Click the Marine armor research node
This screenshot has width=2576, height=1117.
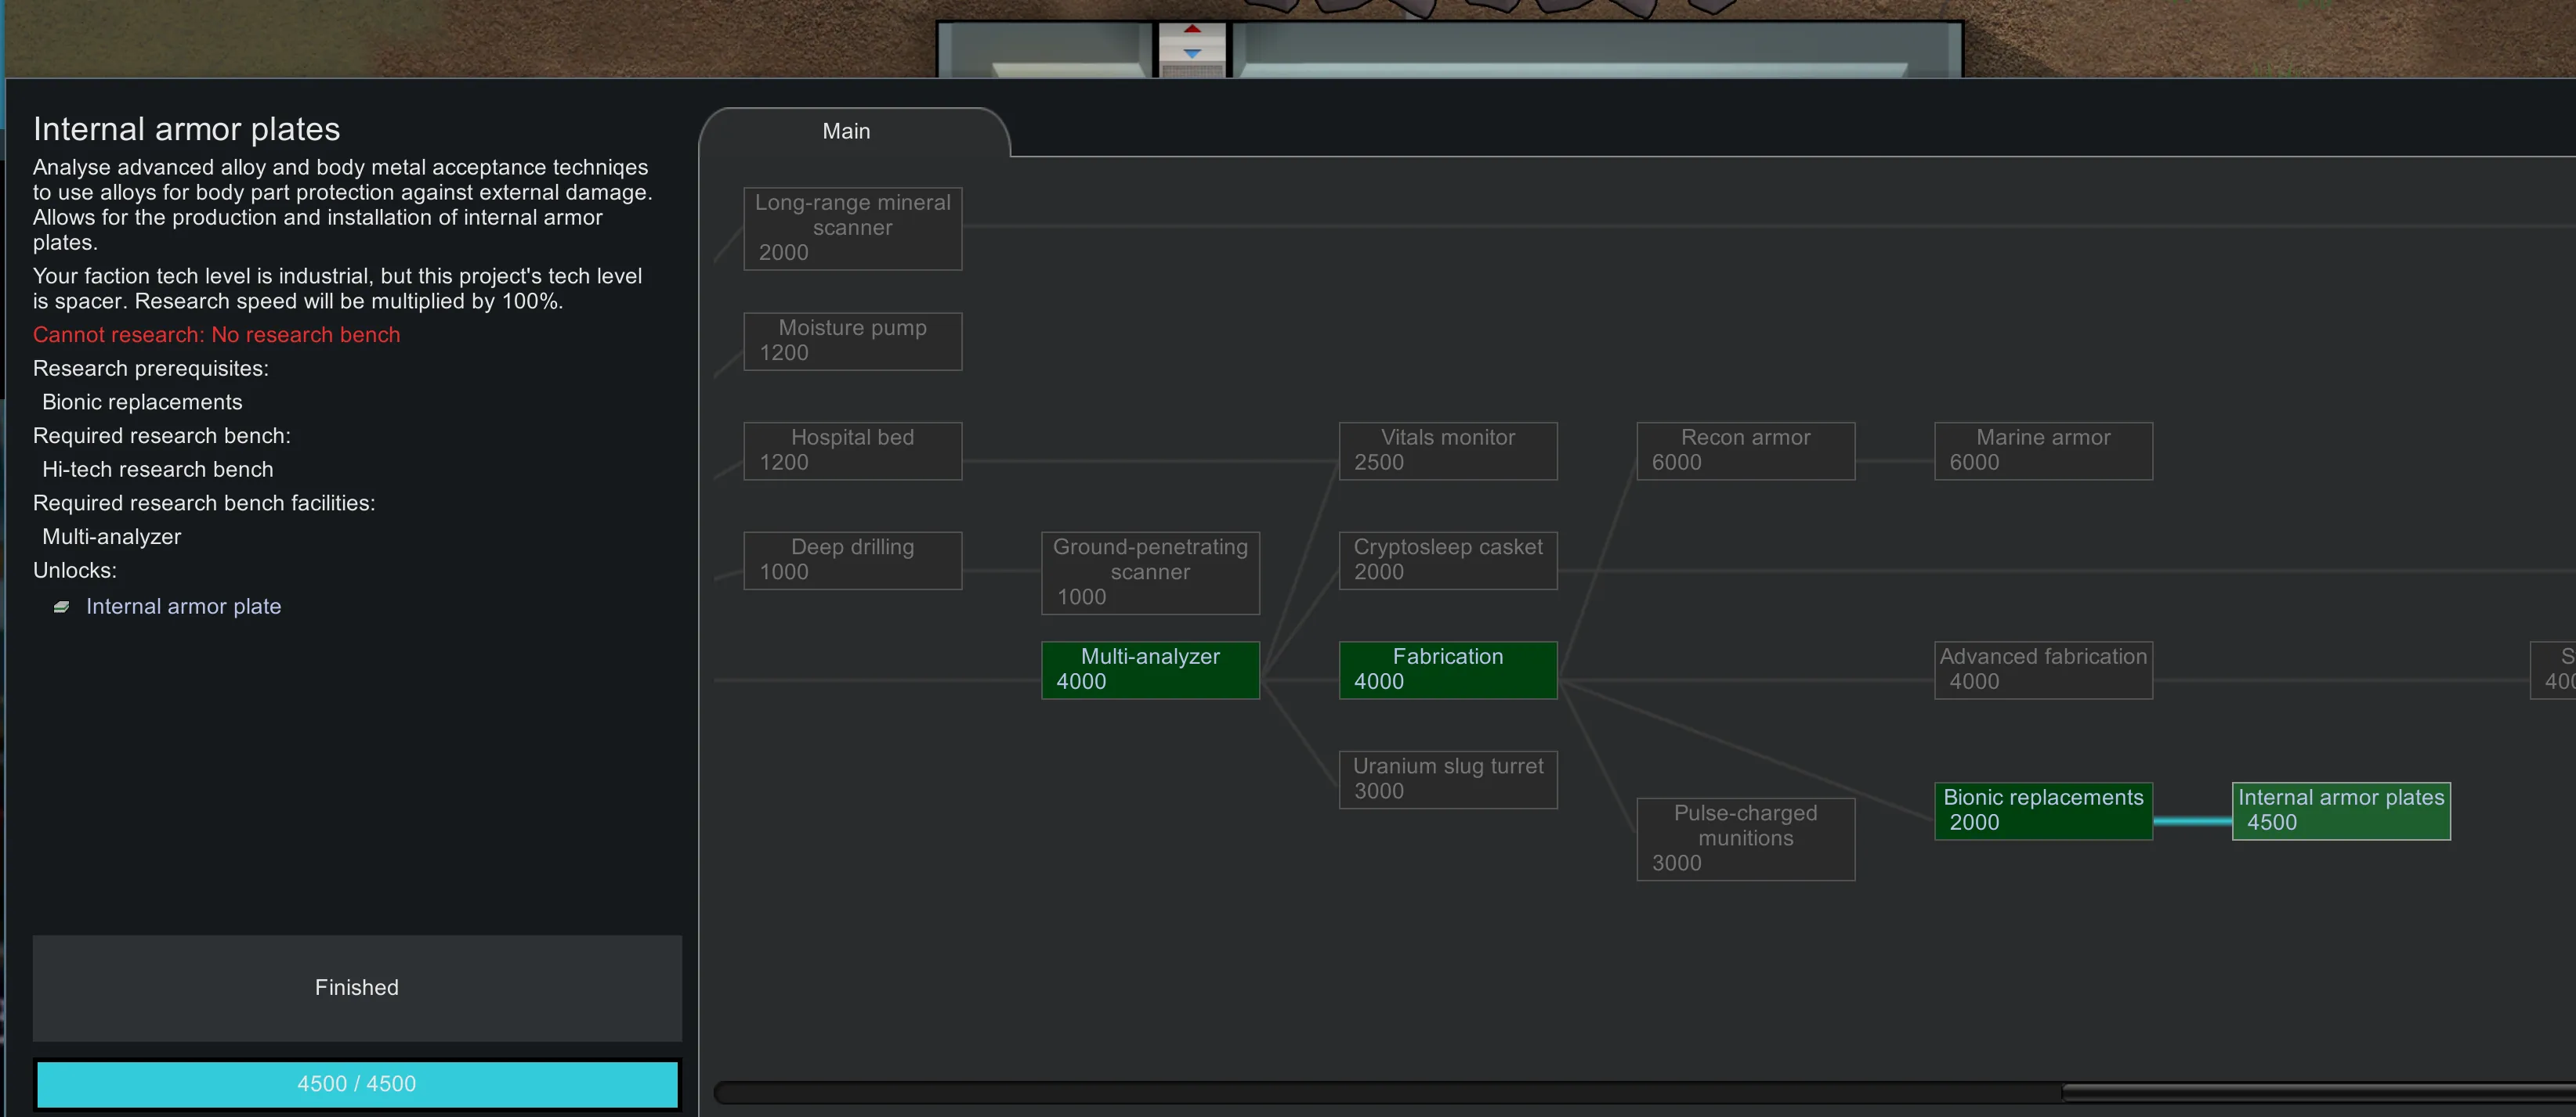point(2042,451)
